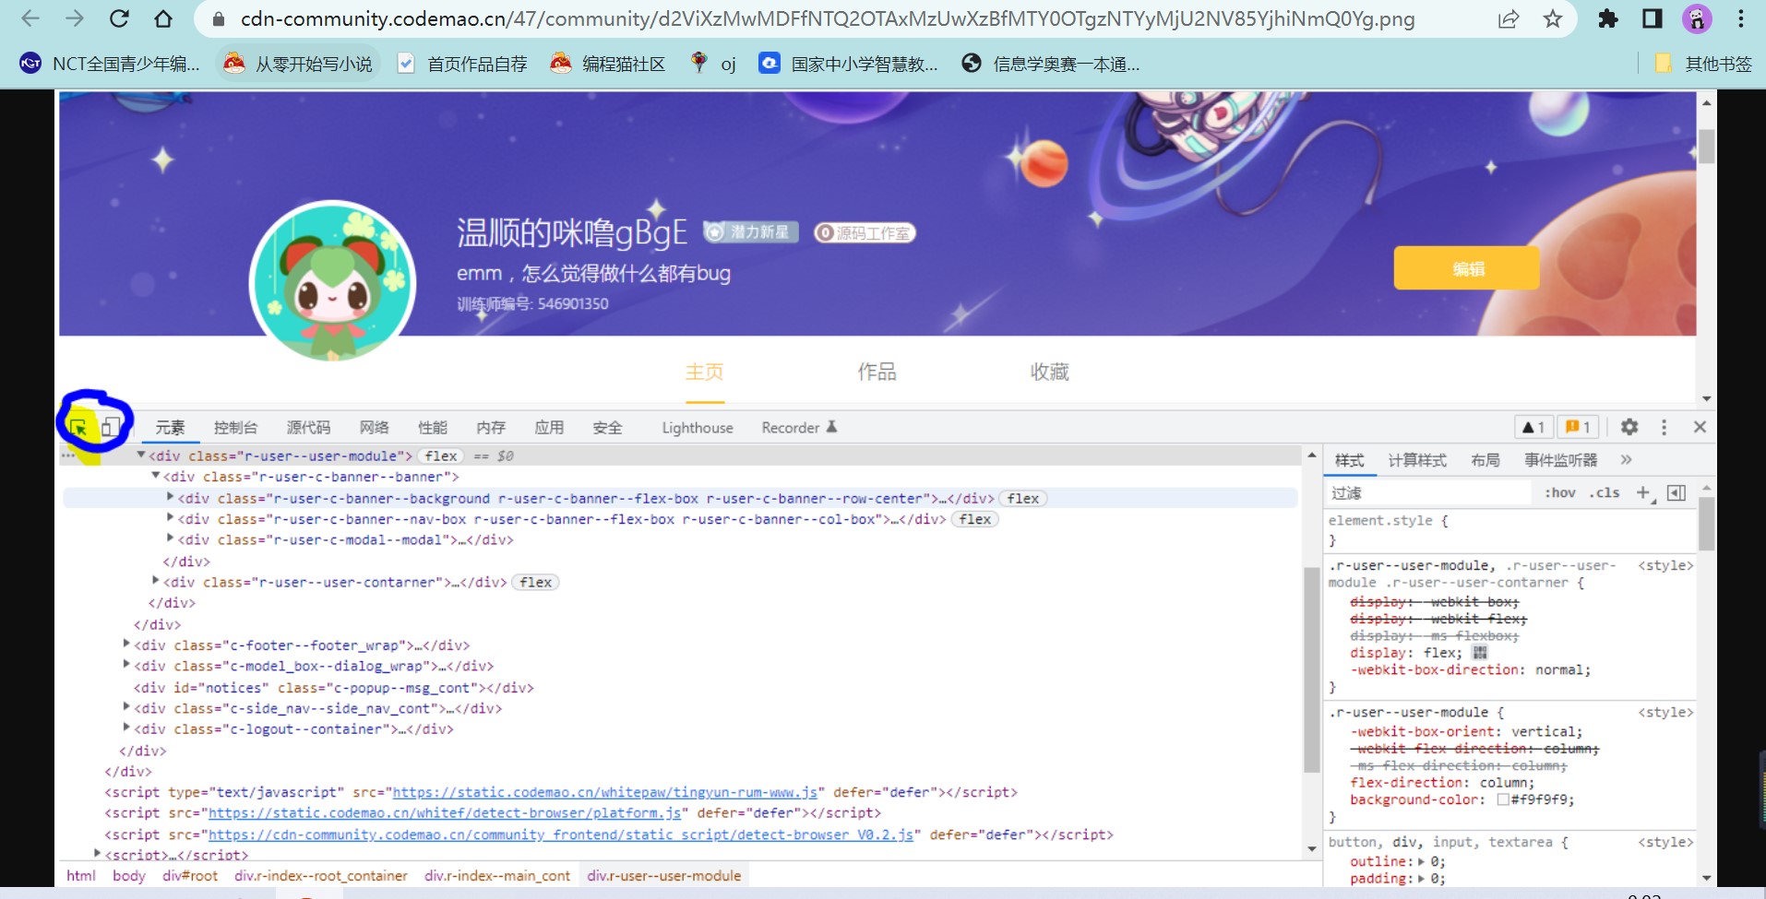The height and width of the screenshot is (899, 1766).
Task: Toggle the :hov element state button
Action: (1560, 493)
